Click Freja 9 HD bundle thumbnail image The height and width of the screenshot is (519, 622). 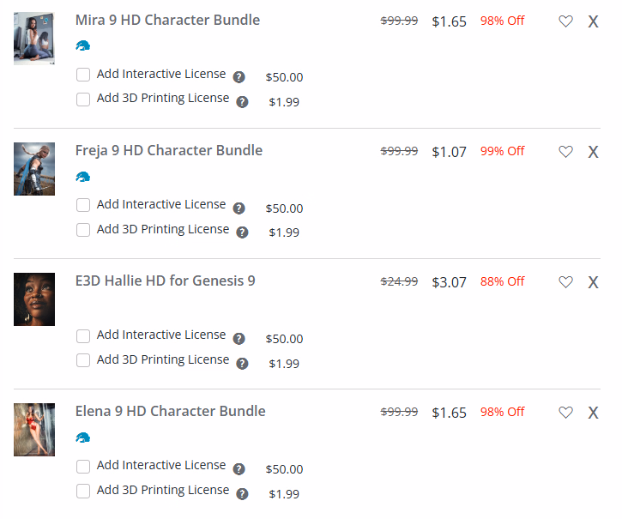pos(34,169)
